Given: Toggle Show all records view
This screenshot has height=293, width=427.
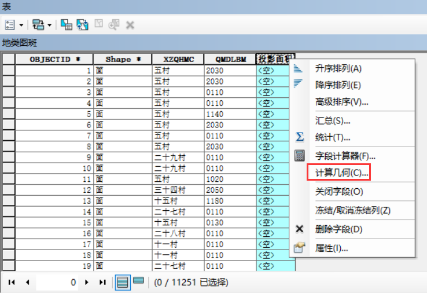Looking at the screenshot, I should 122,281.
